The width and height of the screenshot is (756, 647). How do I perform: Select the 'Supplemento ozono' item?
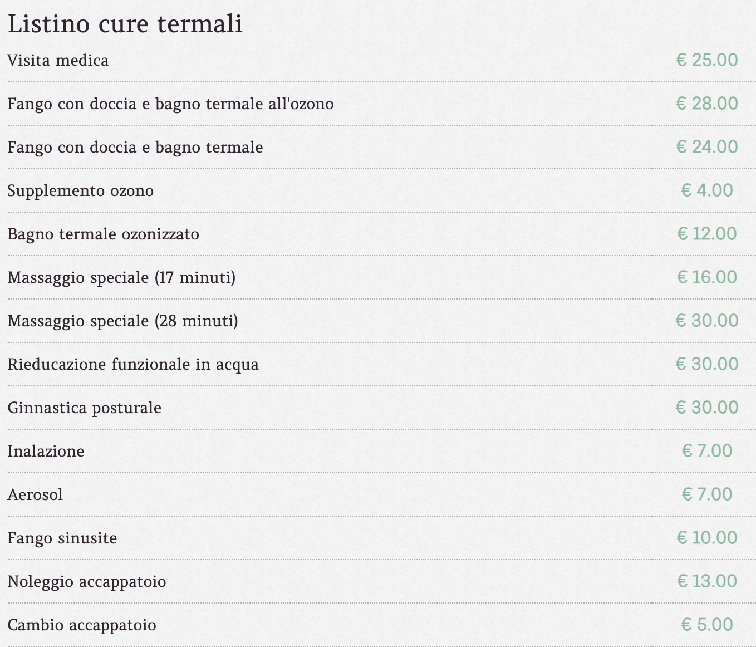point(81,191)
